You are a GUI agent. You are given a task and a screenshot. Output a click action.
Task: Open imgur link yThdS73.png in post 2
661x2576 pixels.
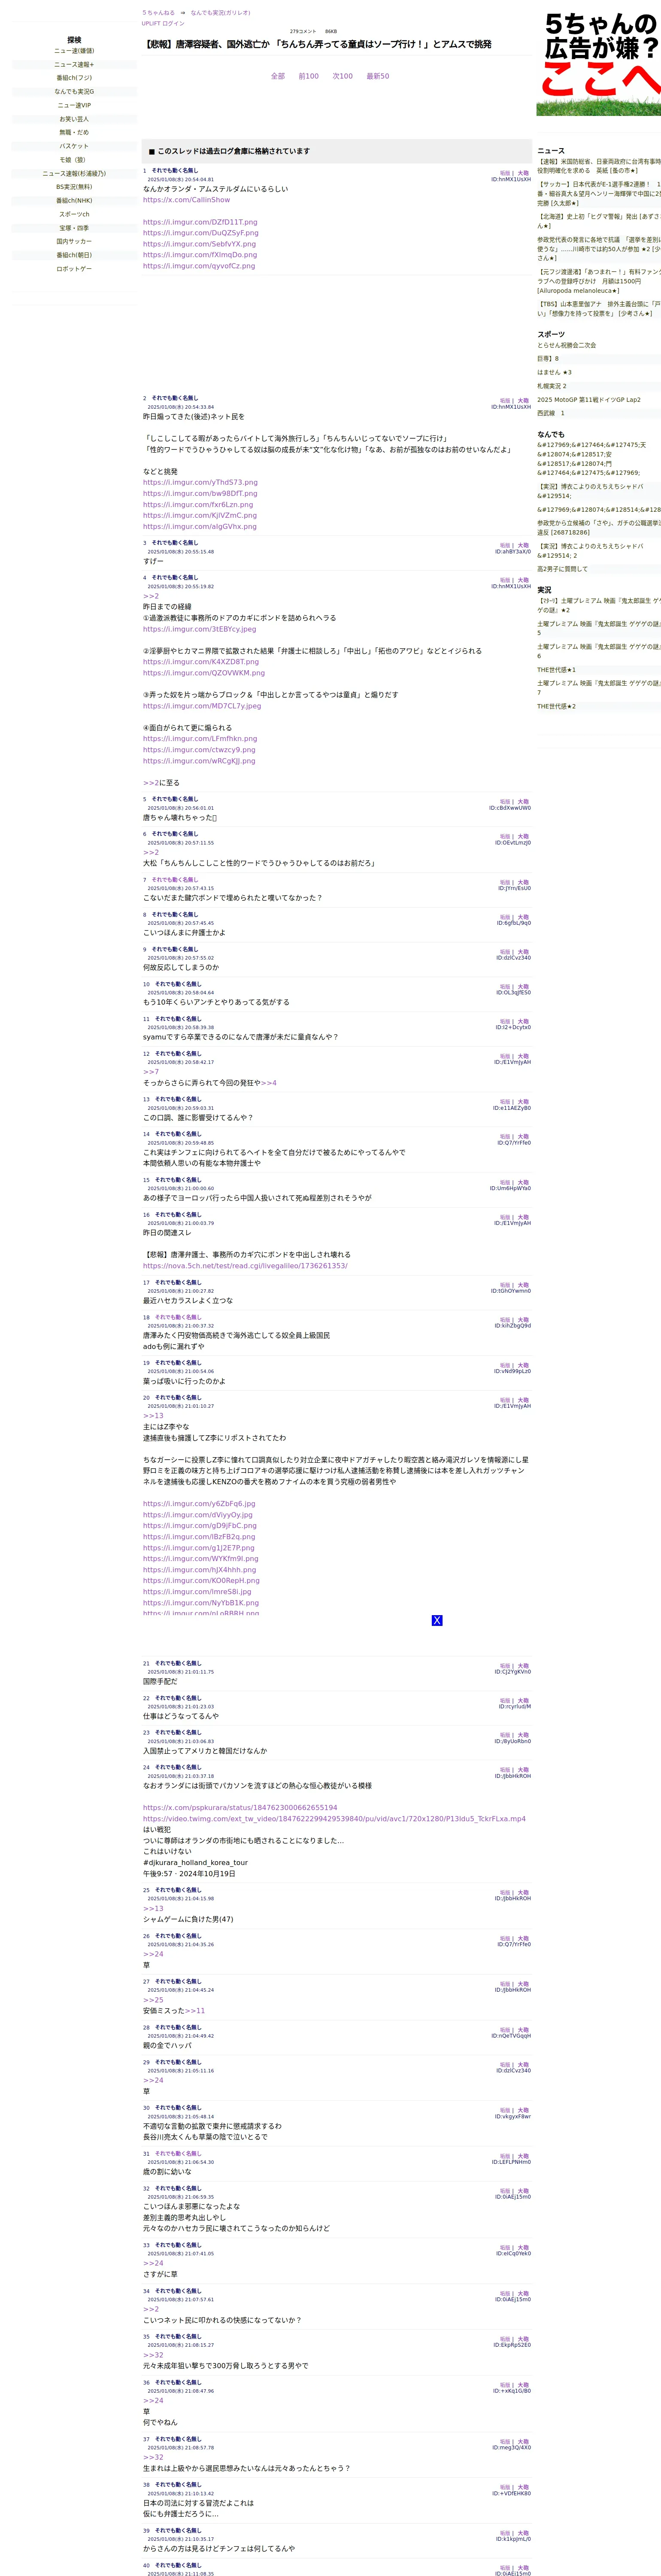[x=200, y=482]
